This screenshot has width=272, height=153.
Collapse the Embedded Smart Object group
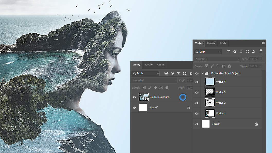coord(203,73)
